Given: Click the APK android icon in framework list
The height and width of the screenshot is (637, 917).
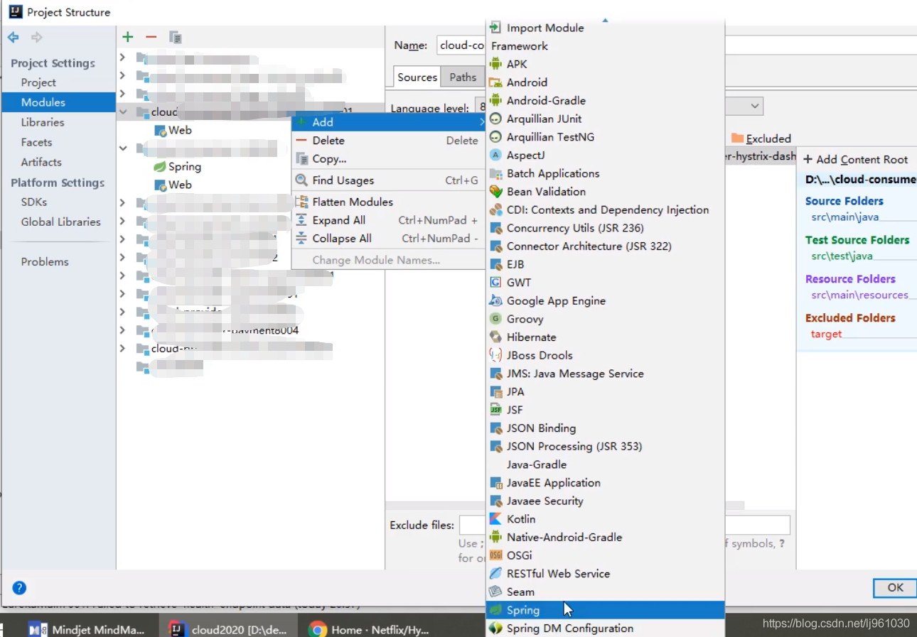Looking at the screenshot, I should coord(495,64).
